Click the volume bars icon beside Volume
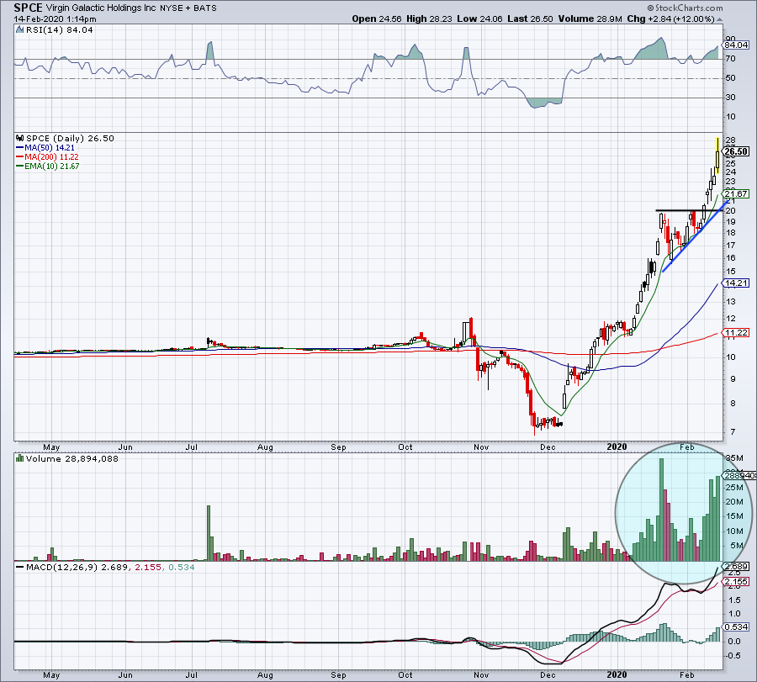Image resolution: width=757 pixels, height=682 pixels. 19,458
